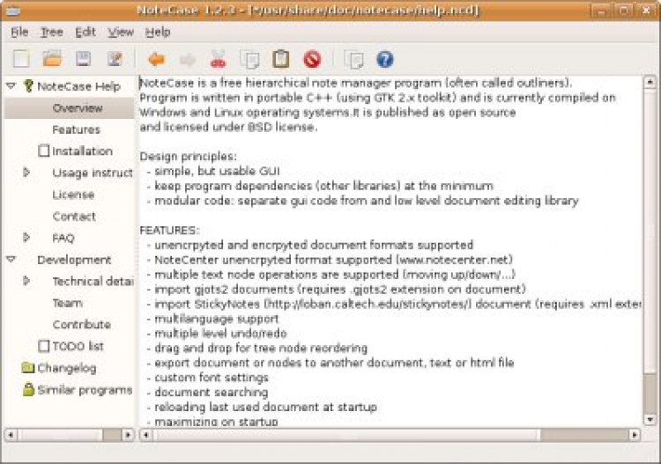Paste using the clipboard icon

click(280, 60)
